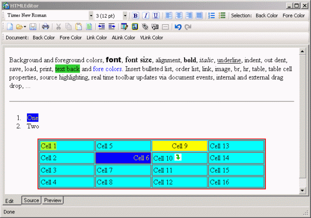Click the icon between link and hr
311x218 pixels.
155,26
